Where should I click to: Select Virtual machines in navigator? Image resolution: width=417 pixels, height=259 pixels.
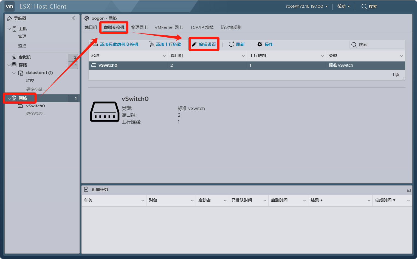pos(25,57)
